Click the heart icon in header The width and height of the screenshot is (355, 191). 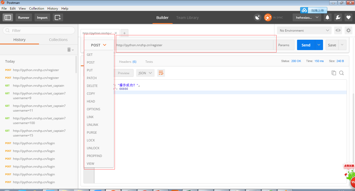coord(348,18)
